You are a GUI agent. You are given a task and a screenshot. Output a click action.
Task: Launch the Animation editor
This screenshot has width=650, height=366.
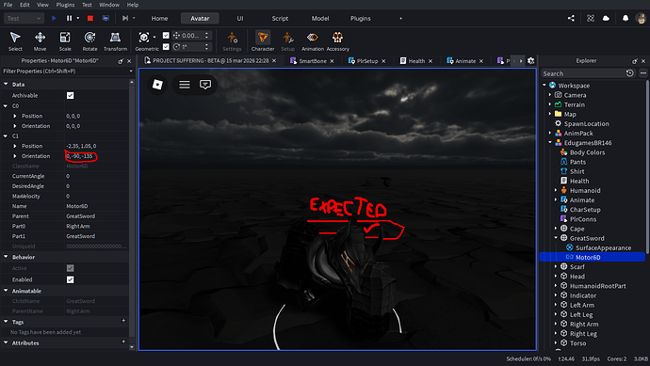point(312,41)
